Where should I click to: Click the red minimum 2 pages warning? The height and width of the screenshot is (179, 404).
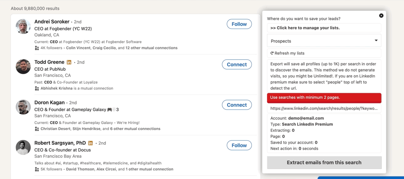pyautogui.click(x=324, y=98)
